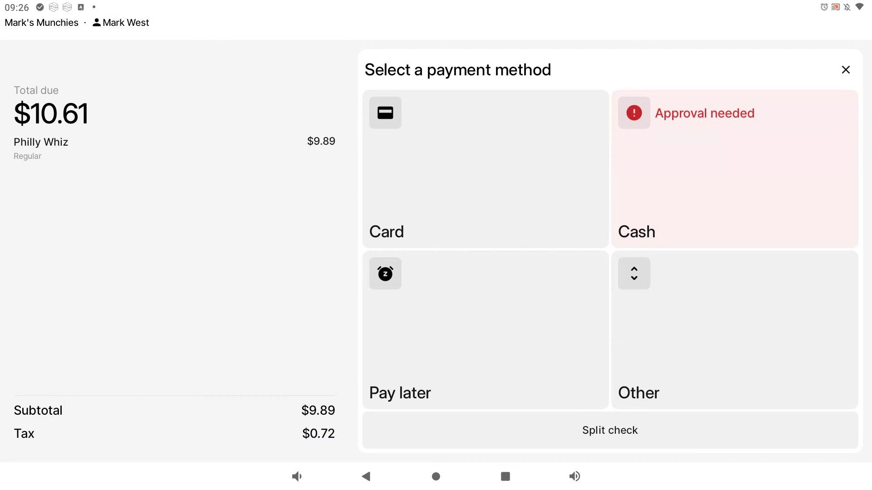Tap the Pay later alarm clock icon
This screenshot has width=872, height=490.
(385, 274)
